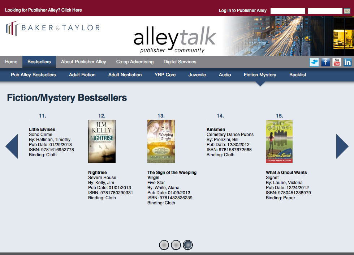Click 'Pub Date: 12/24/2012' text
This screenshot has height=255, width=354.
coord(287,188)
